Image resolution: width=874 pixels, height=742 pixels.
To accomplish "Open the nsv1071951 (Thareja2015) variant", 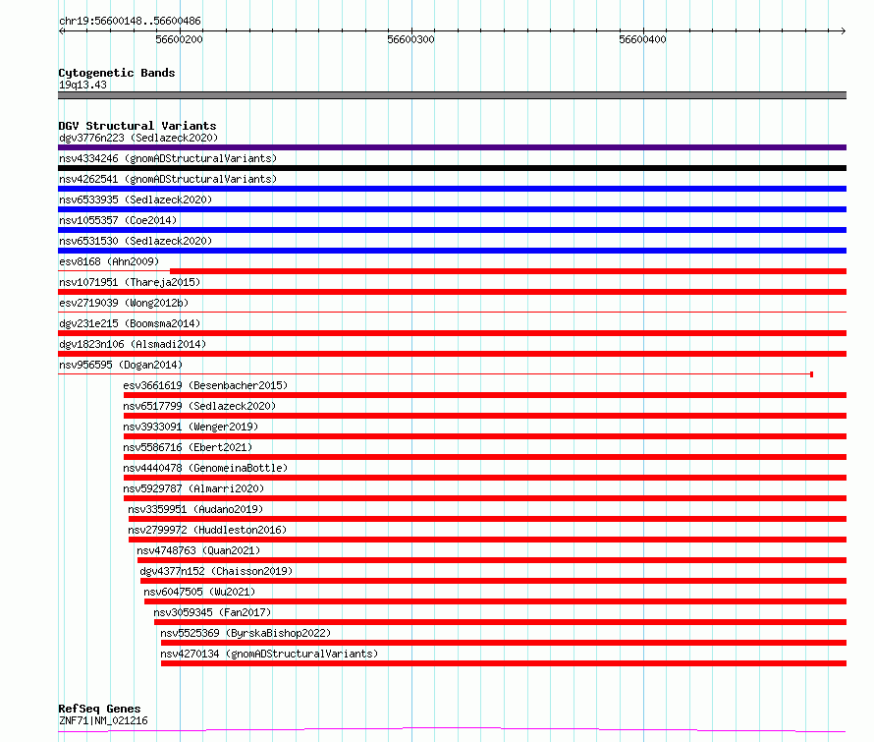I will [130, 282].
